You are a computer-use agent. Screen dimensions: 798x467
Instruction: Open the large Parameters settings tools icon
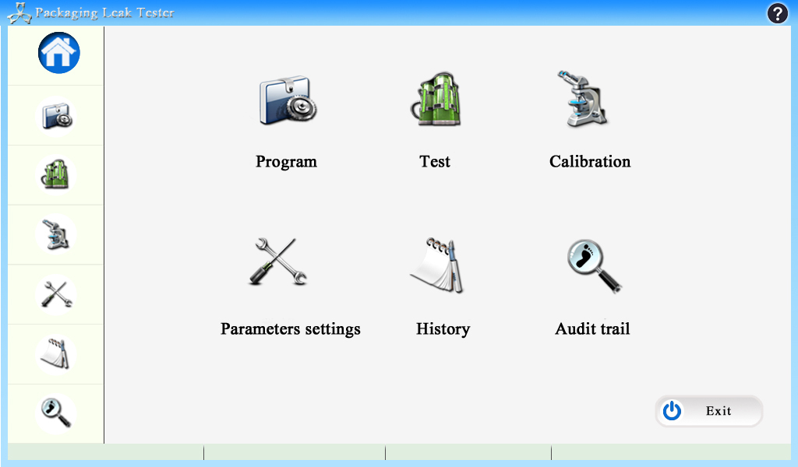pos(279,262)
